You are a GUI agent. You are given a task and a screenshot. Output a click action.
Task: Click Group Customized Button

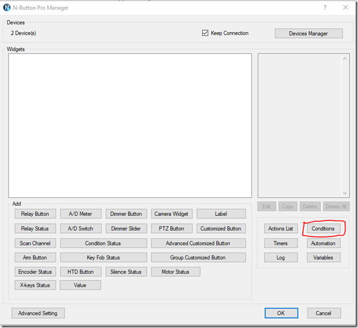[x=198, y=258]
